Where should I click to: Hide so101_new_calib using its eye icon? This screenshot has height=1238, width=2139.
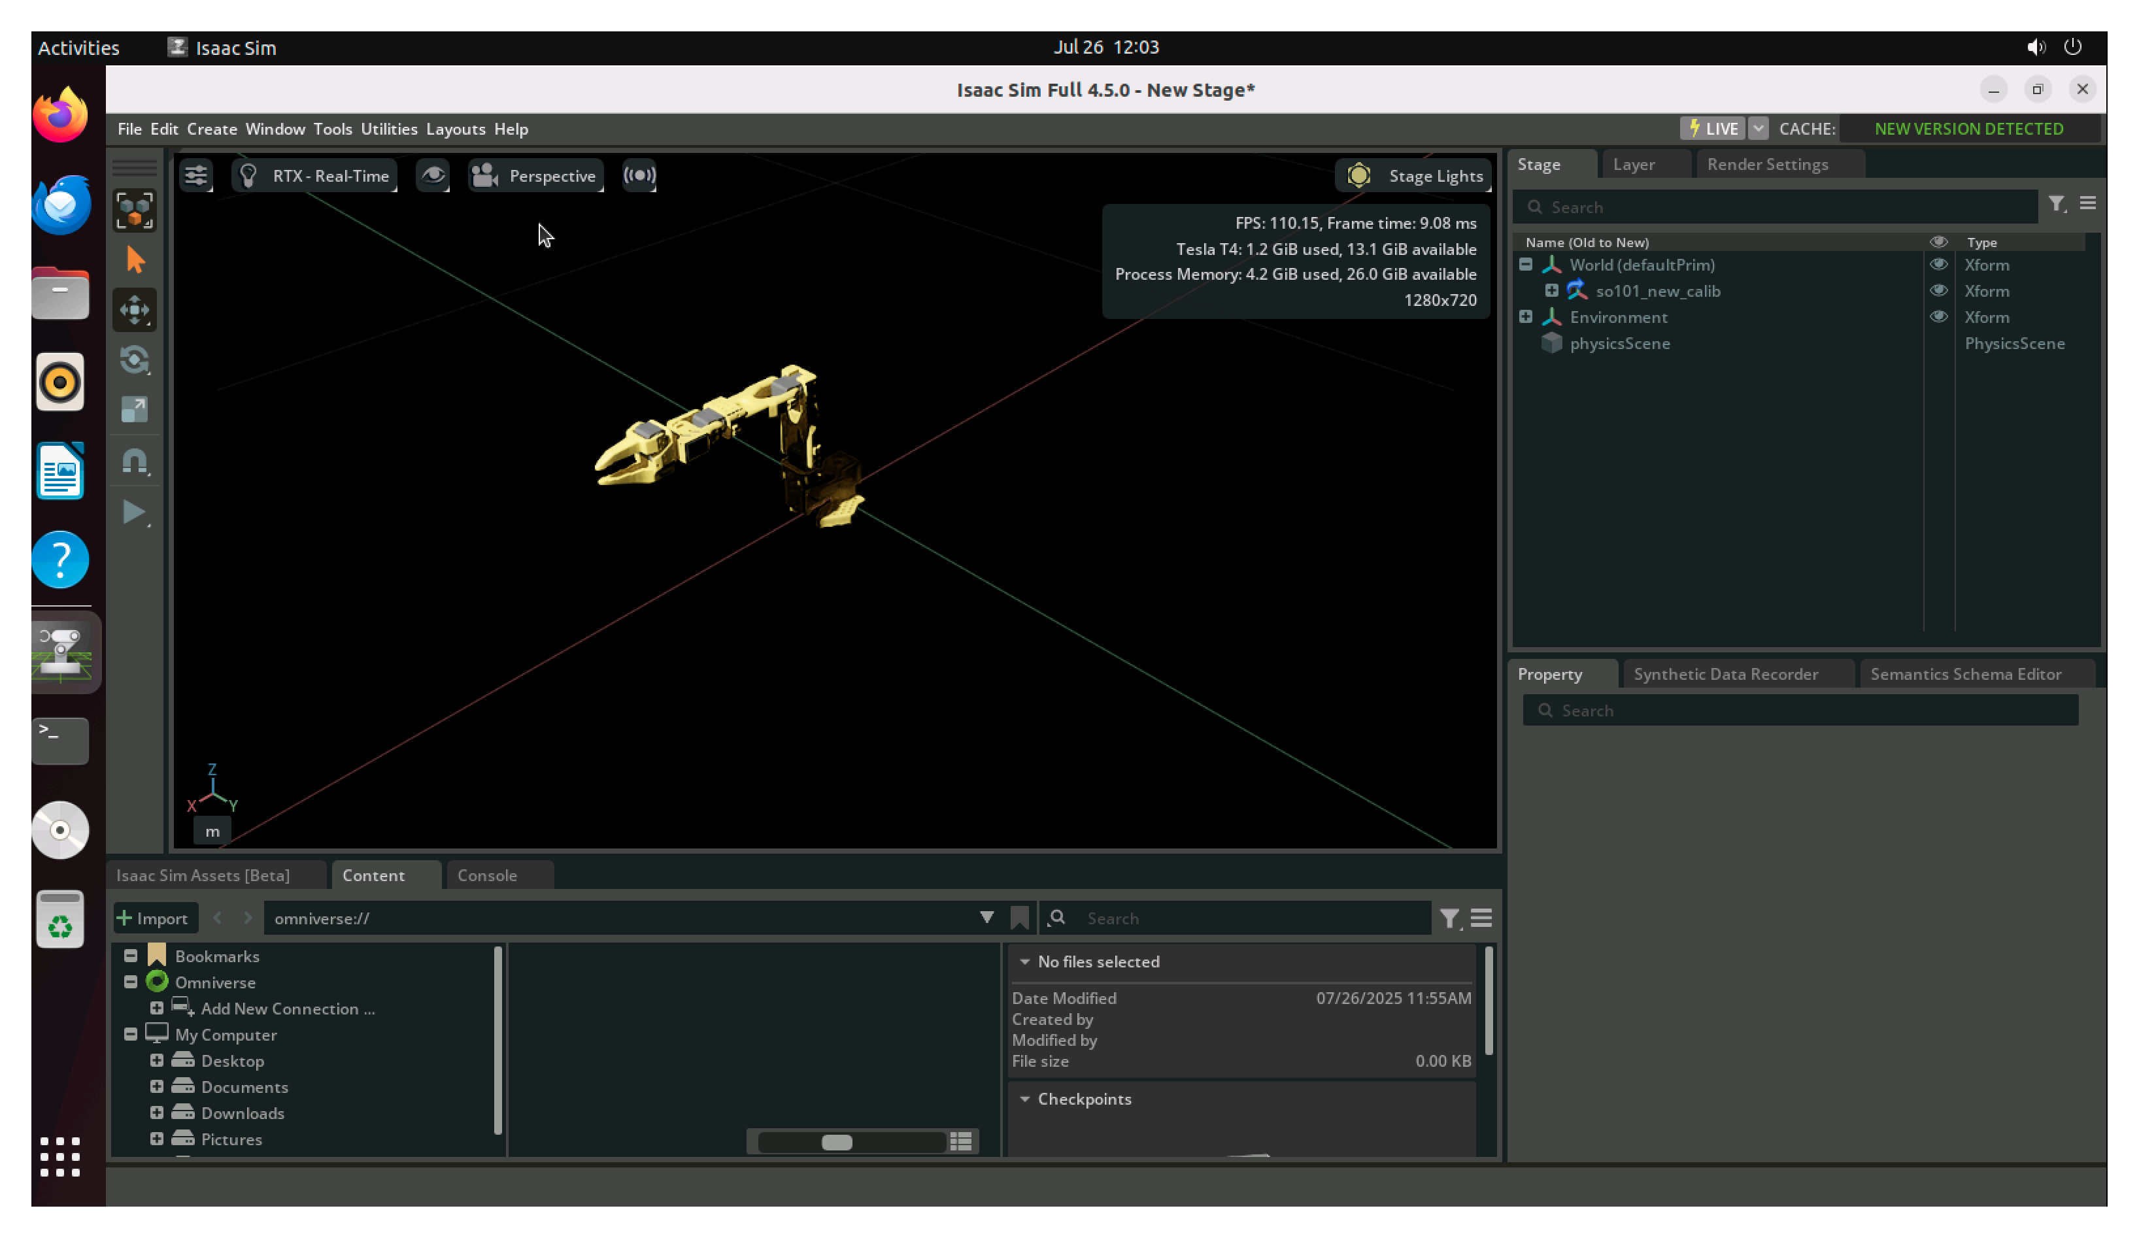(1939, 290)
